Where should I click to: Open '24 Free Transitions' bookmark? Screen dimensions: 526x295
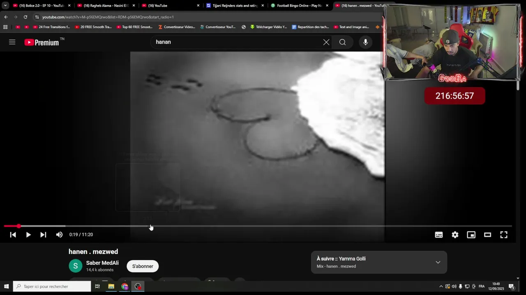point(51,27)
